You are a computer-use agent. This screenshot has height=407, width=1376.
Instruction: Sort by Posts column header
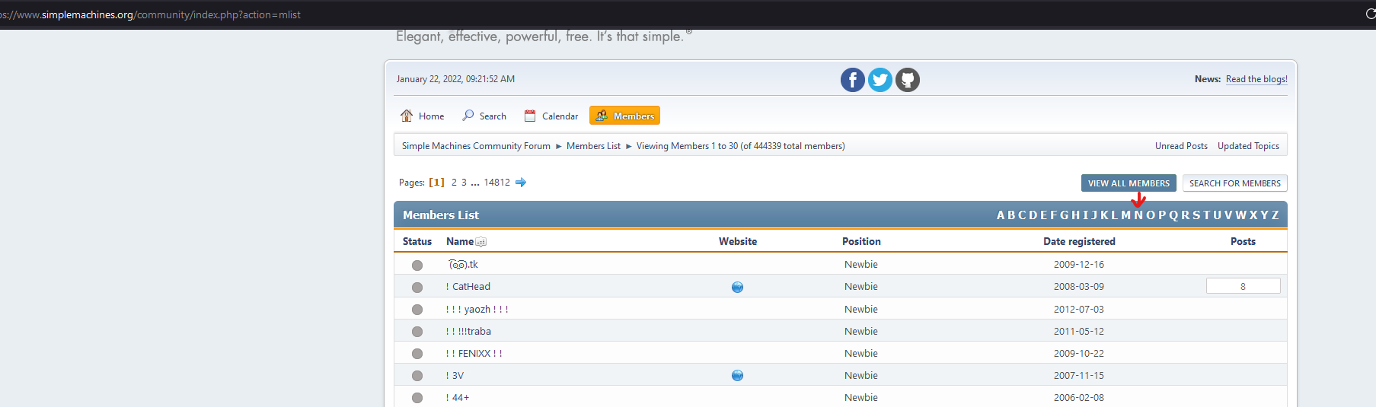pos(1243,241)
